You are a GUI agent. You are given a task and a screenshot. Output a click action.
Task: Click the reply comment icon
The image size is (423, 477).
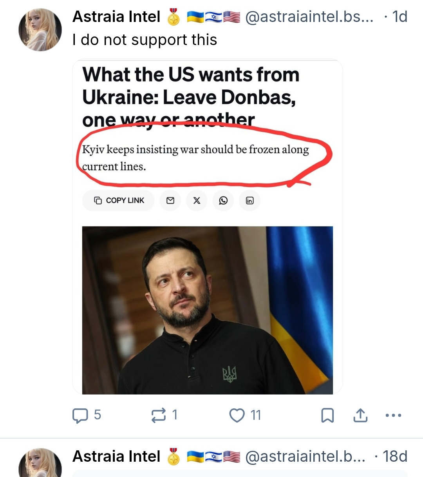pyautogui.click(x=80, y=415)
